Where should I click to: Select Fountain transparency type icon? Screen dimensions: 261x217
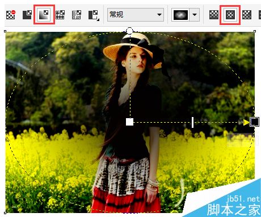click(44, 15)
